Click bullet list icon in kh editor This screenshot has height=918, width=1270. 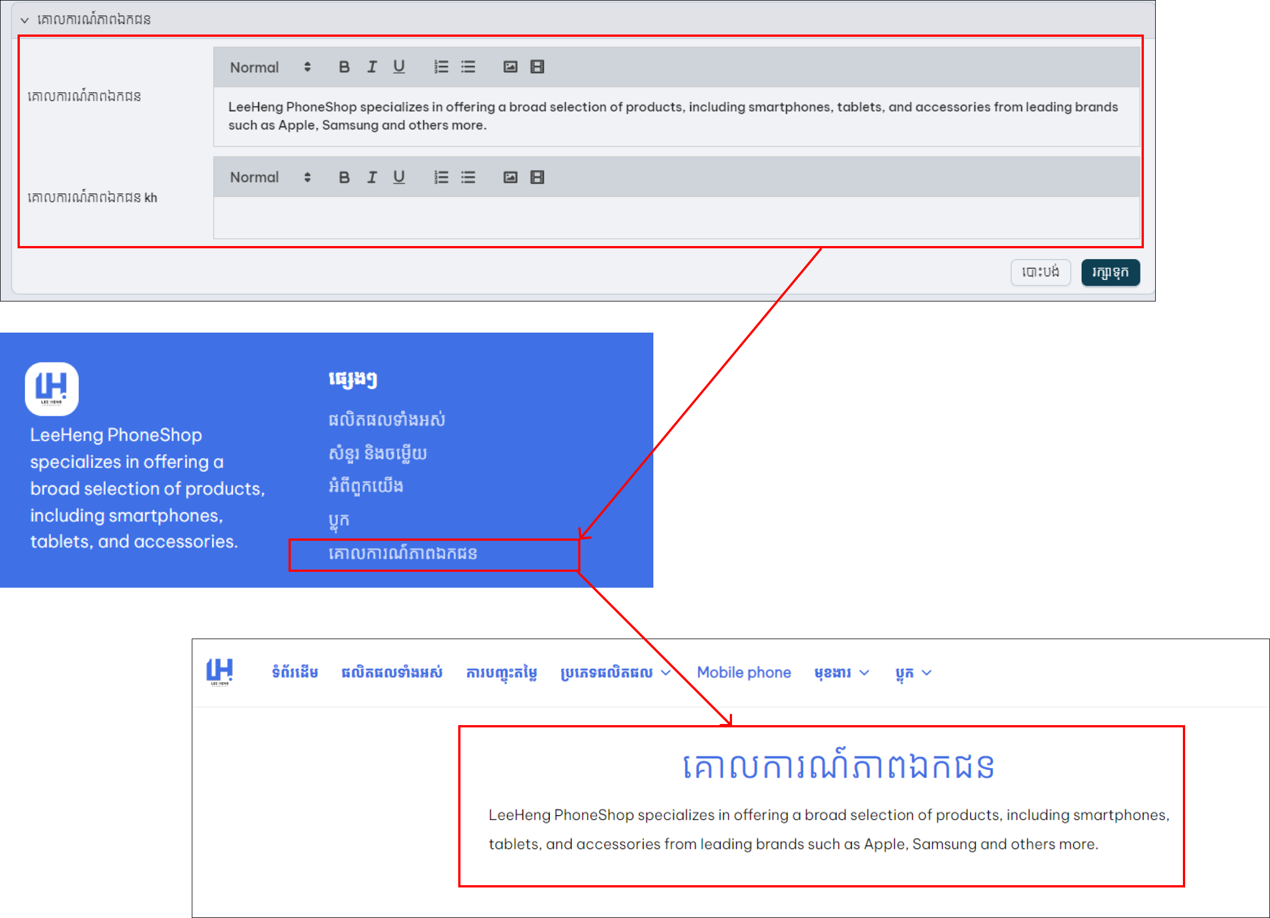pyautogui.click(x=468, y=177)
